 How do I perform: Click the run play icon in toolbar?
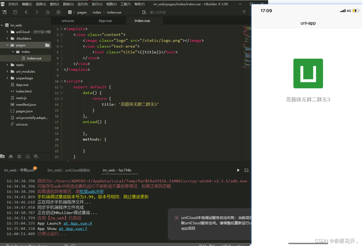tap(59, 12)
